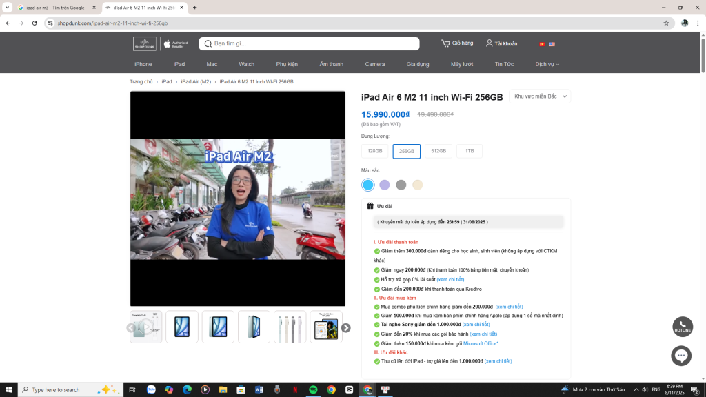Click the iPad Air M2 video player
706x397 pixels.
click(x=238, y=199)
